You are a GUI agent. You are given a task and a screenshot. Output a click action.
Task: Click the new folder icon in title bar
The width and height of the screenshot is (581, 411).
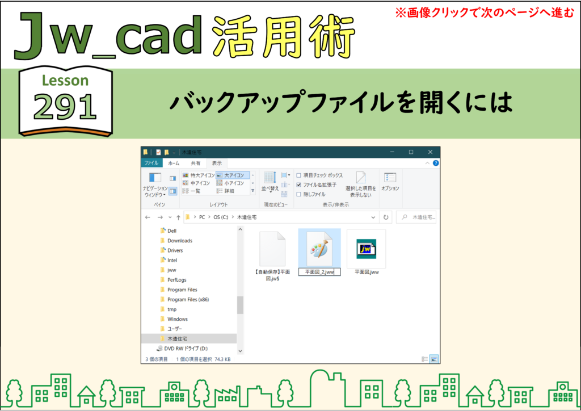(x=167, y=152)
